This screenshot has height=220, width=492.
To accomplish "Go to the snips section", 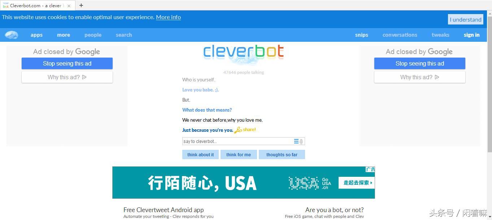I will coord(361,35).
